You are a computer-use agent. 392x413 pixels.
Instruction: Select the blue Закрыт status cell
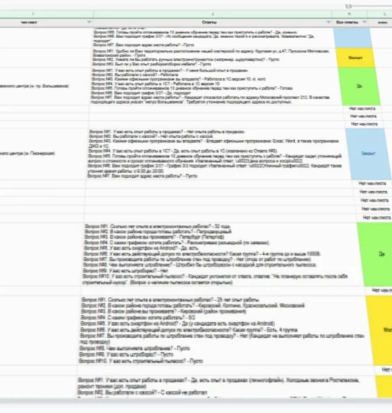[368, 153]
